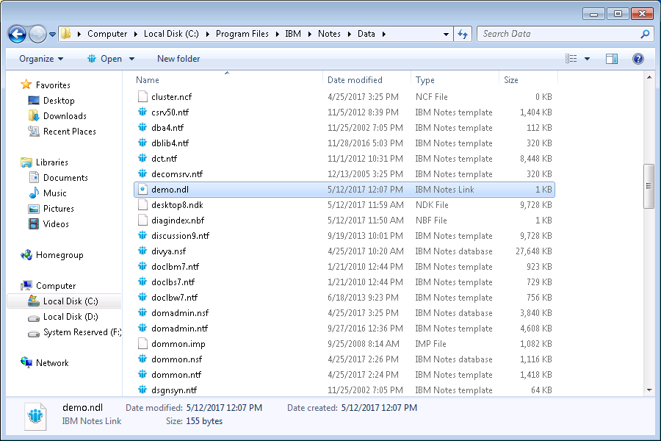The width and height of the screenshot is (661, 441).
Task: Click the help question mark icon
Action: [x=638, y=59]
